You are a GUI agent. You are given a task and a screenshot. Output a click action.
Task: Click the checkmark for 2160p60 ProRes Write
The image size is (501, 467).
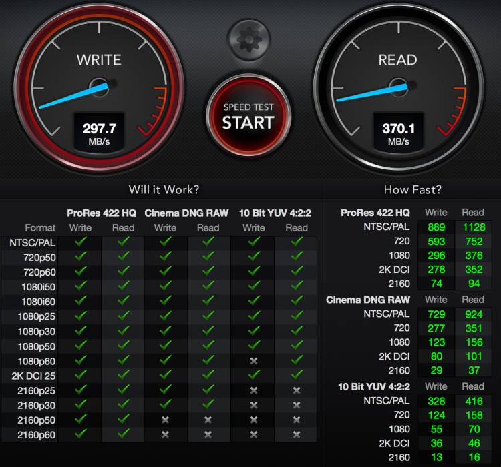click(81, 434)
